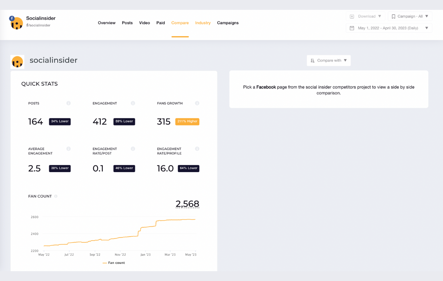Click the sort icon in Compare with
443x281 pixels.
tap(313, 60)
